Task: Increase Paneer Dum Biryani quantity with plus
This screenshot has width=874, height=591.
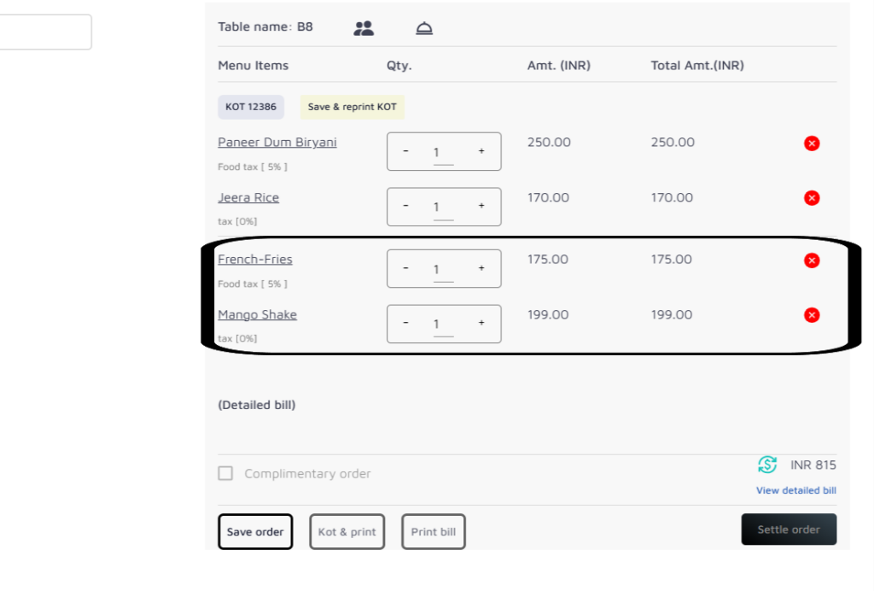Action: click(x=481, y=151)
